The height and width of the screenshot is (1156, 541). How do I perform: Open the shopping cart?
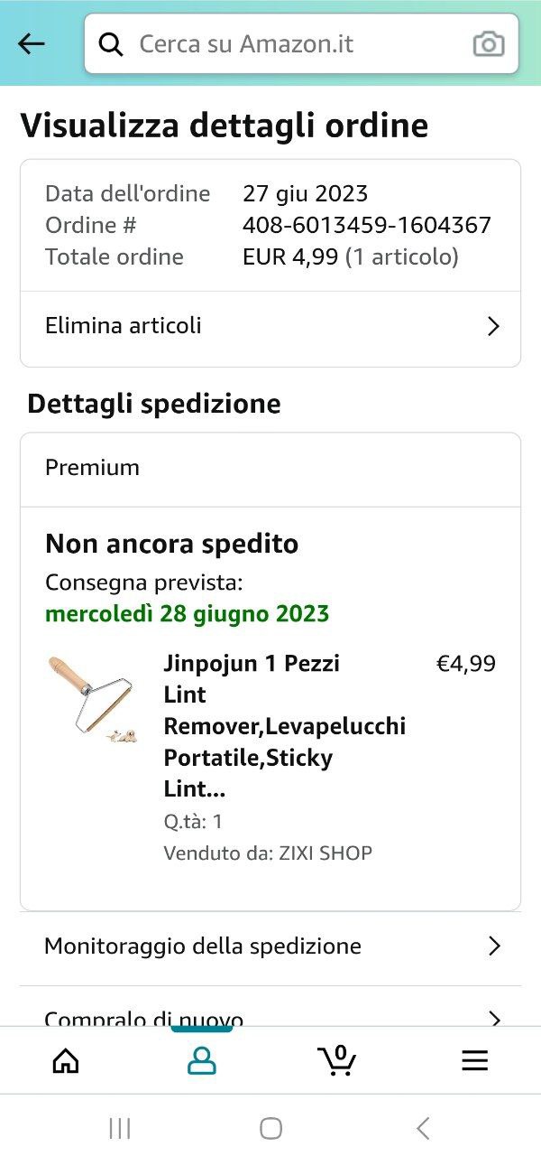337,1060
